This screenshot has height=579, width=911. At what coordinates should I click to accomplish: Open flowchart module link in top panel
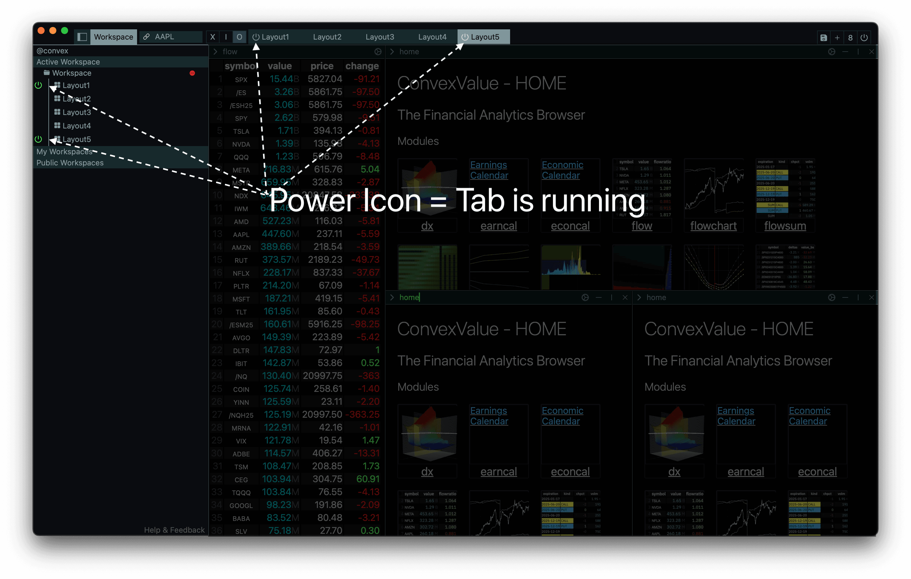pyautogui.click(x=713, y=226)
